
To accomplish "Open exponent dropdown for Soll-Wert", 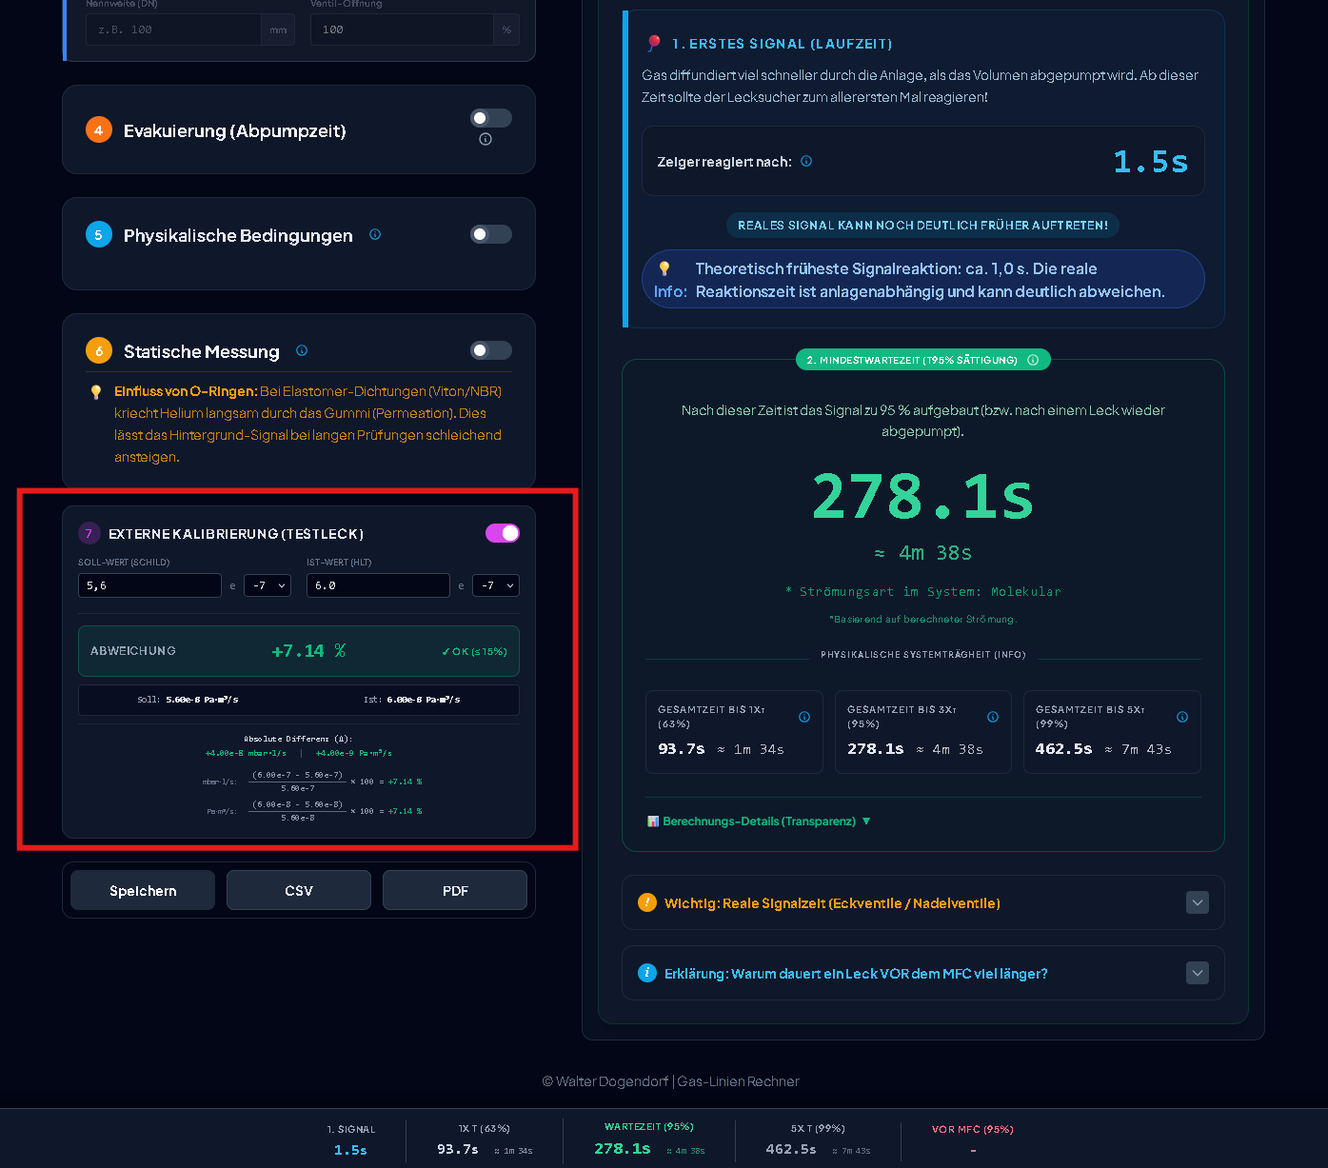I will 268,585.
